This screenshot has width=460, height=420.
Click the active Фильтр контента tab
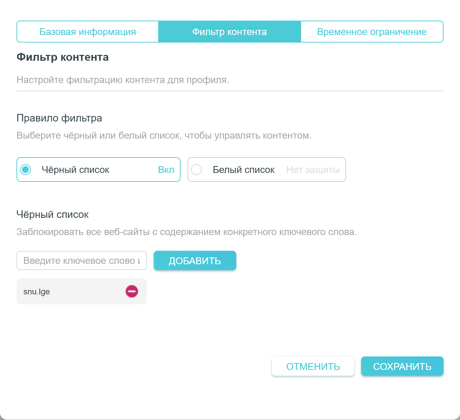(x=229, y=32)
